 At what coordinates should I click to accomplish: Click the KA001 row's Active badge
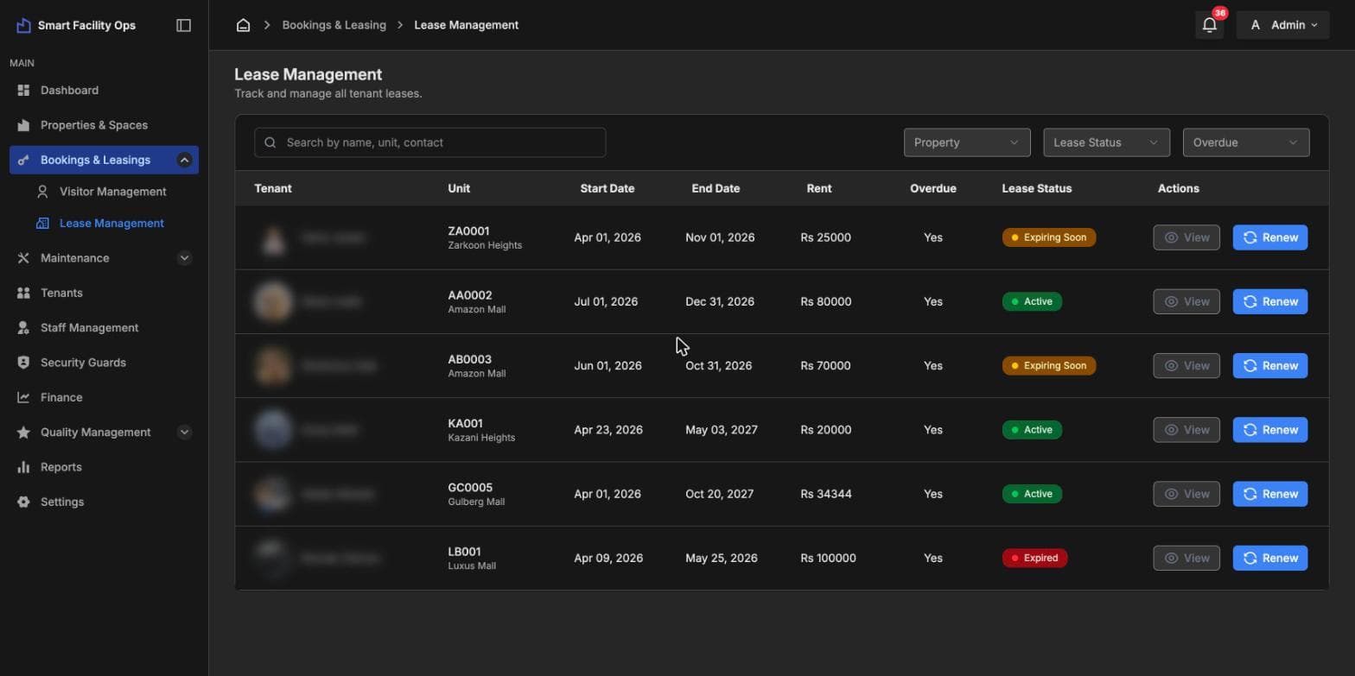pos(1032,430)
